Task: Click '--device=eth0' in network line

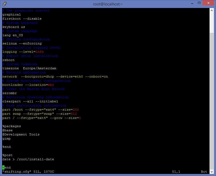Action: (x=70, y=76)
